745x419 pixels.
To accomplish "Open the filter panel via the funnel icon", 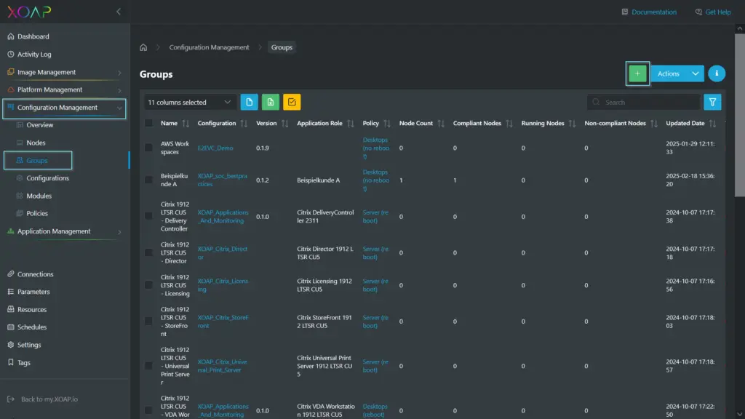I will pos(712,102).
